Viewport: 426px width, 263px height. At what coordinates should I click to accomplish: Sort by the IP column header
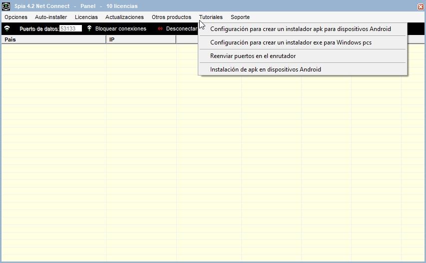pyautogui.click(x=141, y=39)
